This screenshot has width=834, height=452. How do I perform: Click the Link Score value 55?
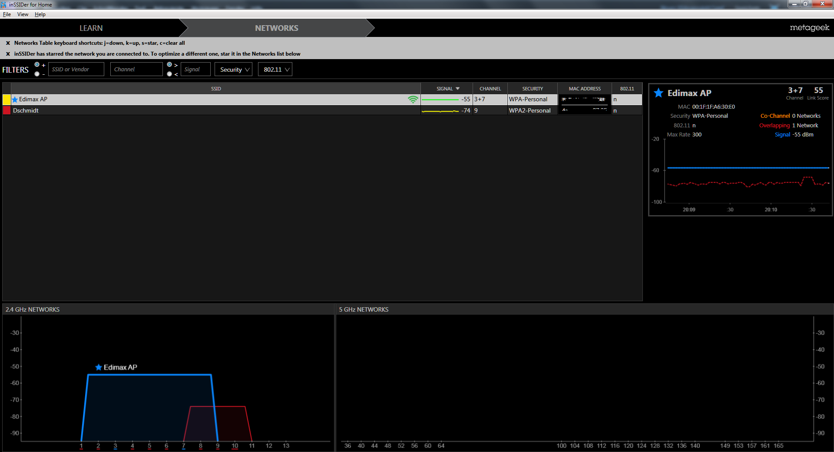pyautogui.click(x=818, y=90)
